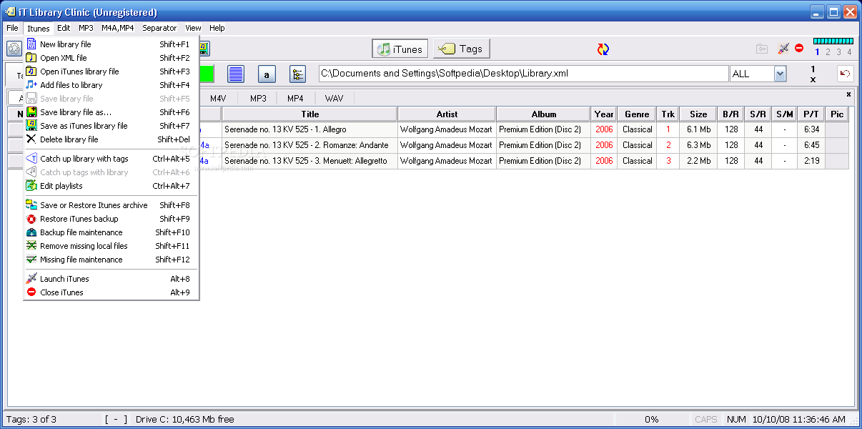The width and height of the screenshot is (862, 429).
Task: Click the yellow music-note save toolbar icon
Action: pyautogui.click(x=204, y=49)
